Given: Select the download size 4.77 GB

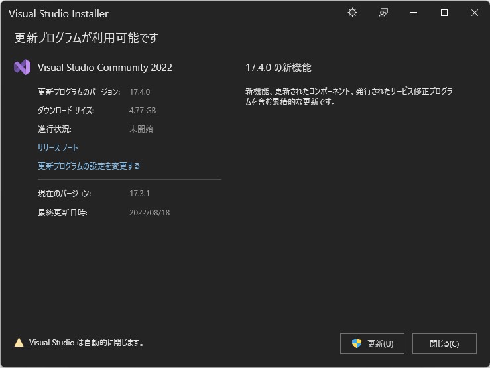Looking at the screenshot, I should tap(143, 110).
